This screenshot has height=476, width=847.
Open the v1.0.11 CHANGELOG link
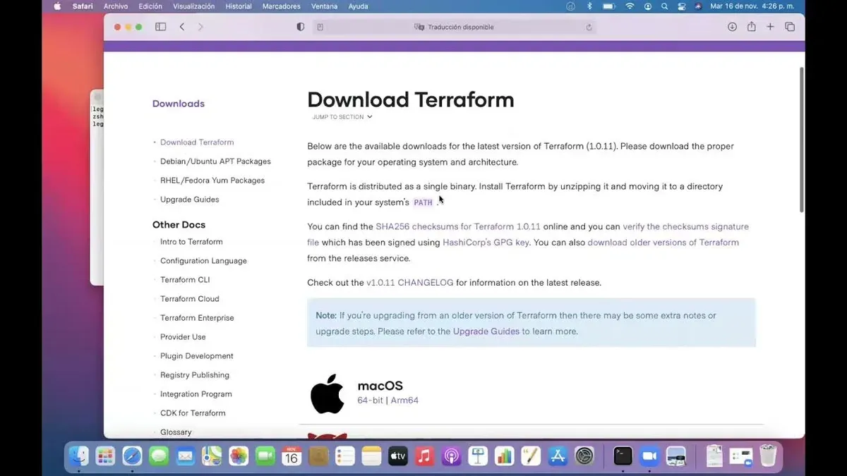point(410,283)
